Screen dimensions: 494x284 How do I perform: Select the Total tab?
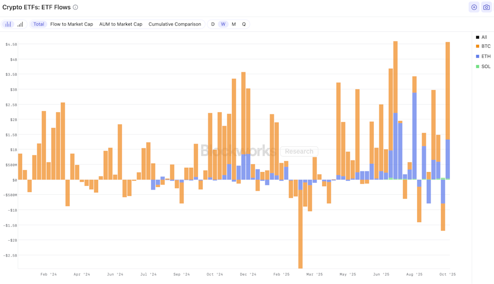point(39,24)
